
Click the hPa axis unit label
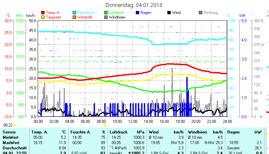19,15
